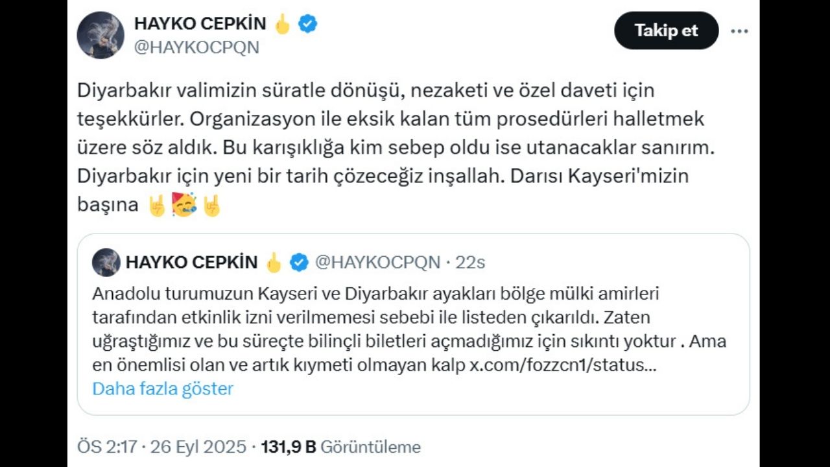Open the quoted tweet's HAYKO CEPKİN name
830x467 pixels.
click(x=192, y=262)
